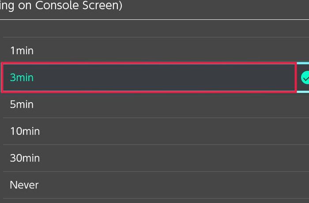This screenshot has height=203, width=309.
Task: Click the teal checkmark icon beside 3min
Action: click(305, 78)
